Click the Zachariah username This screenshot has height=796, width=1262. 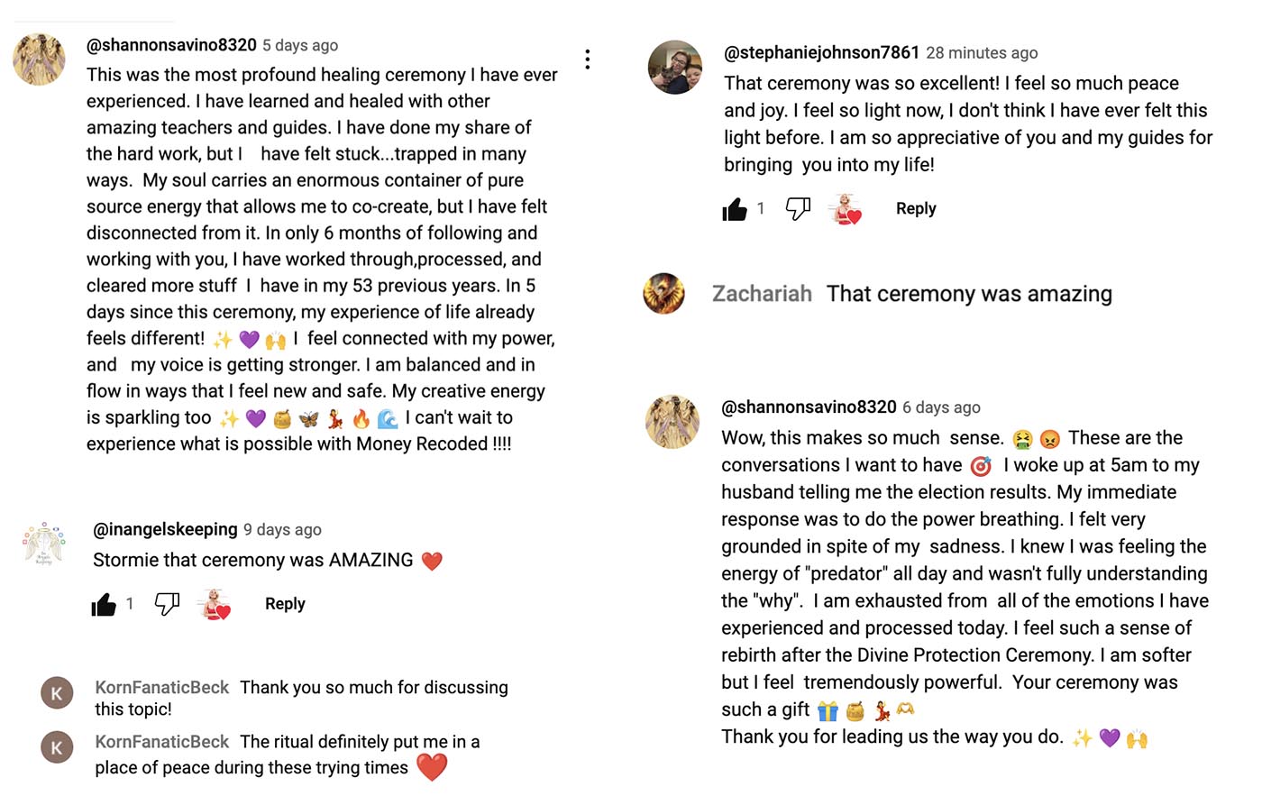click(x=762, y=294)
